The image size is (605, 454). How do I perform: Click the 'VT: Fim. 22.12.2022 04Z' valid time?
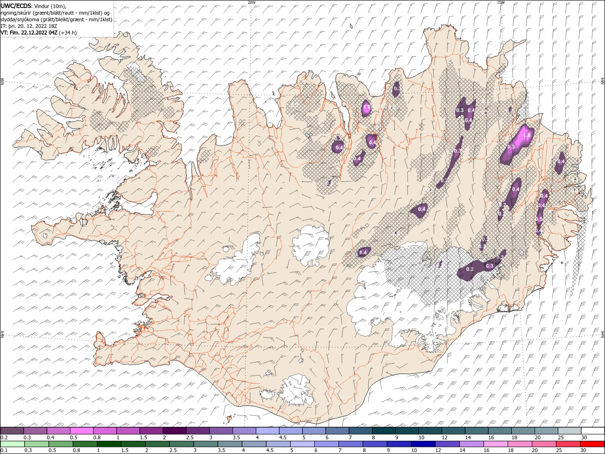pos(29,33)
